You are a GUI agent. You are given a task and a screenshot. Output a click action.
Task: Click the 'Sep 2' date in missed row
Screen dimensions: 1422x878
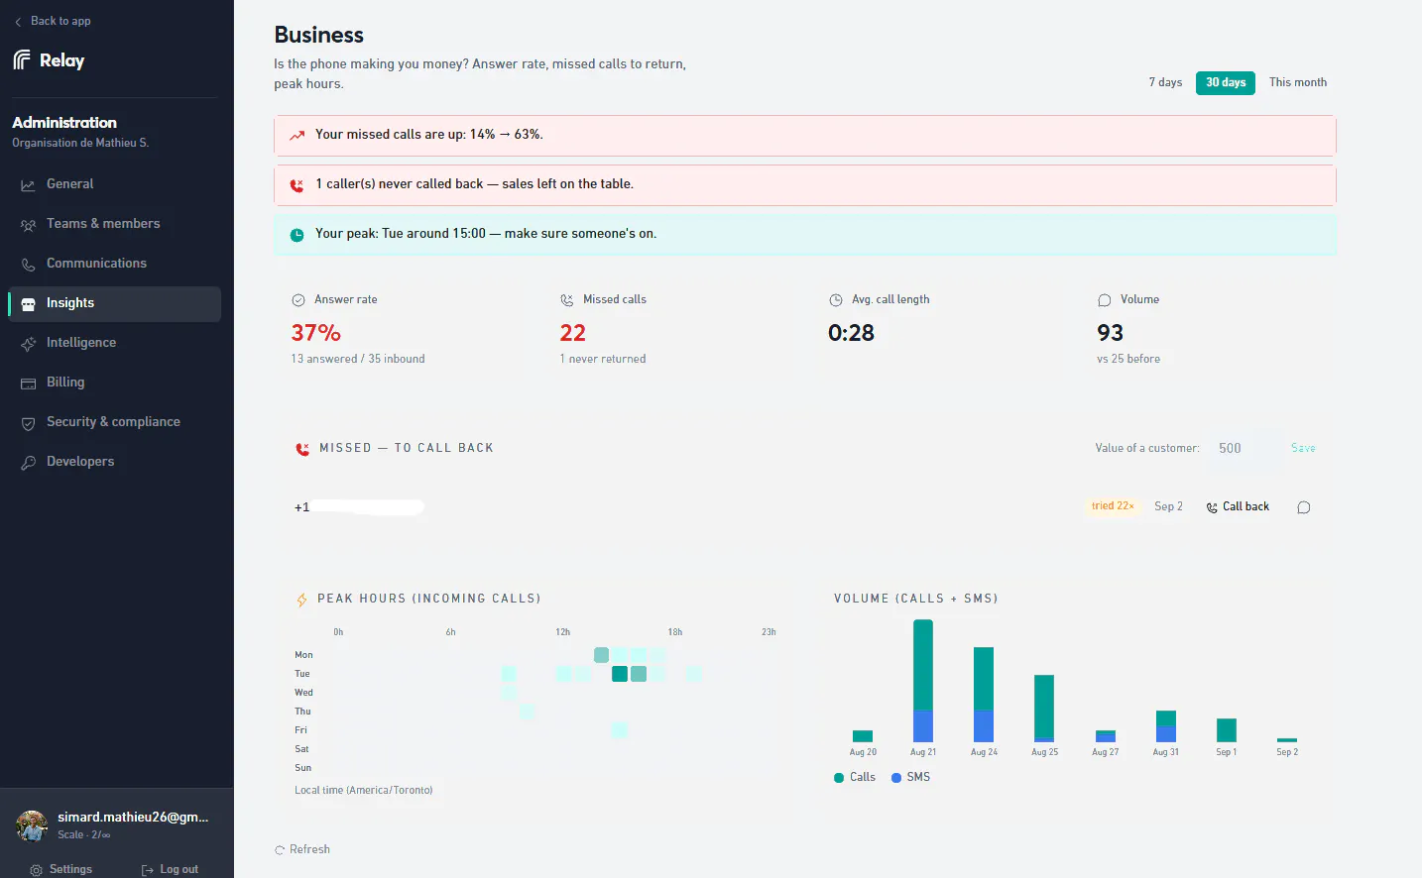[x=1168, y=506]
